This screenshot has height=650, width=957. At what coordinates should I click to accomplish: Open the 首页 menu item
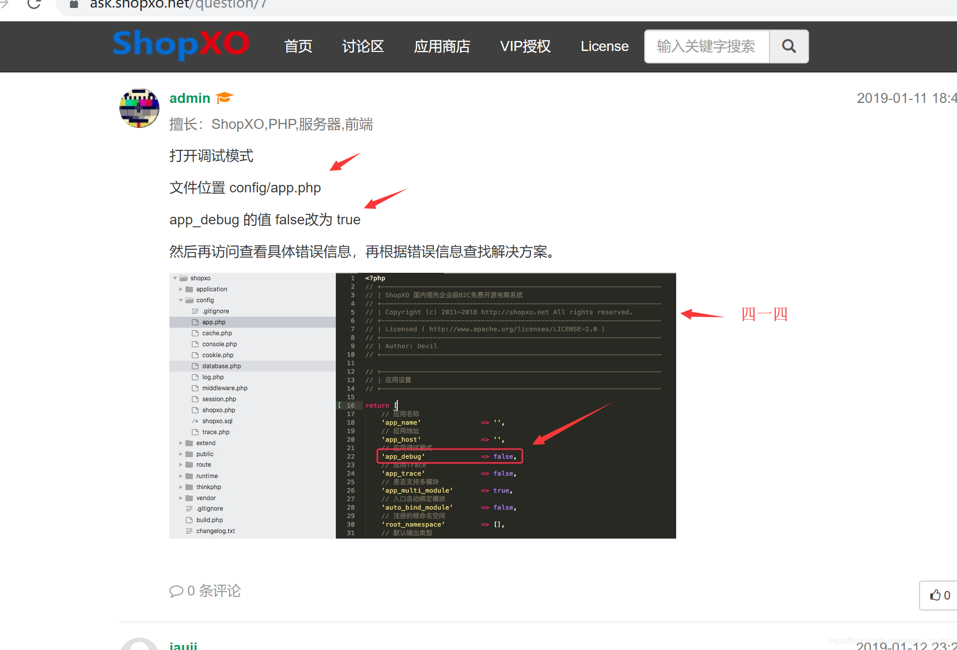[x=298, y=46]
